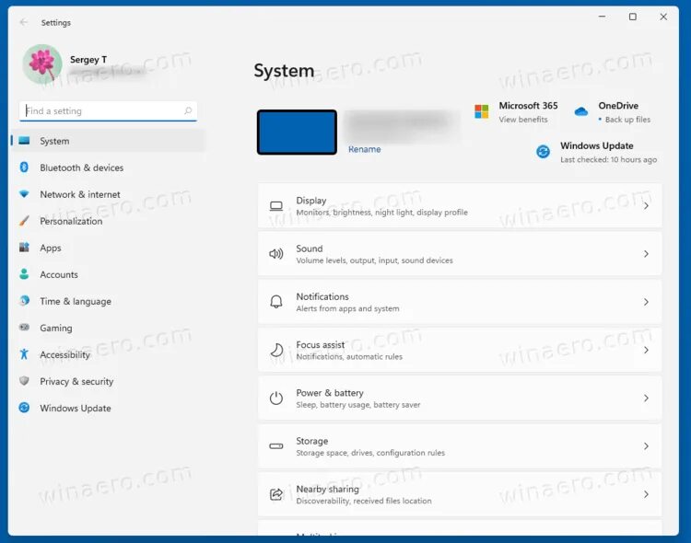Click the Accounts person icon
Viewport: 691px width, 543px height.
coord(24,274)
